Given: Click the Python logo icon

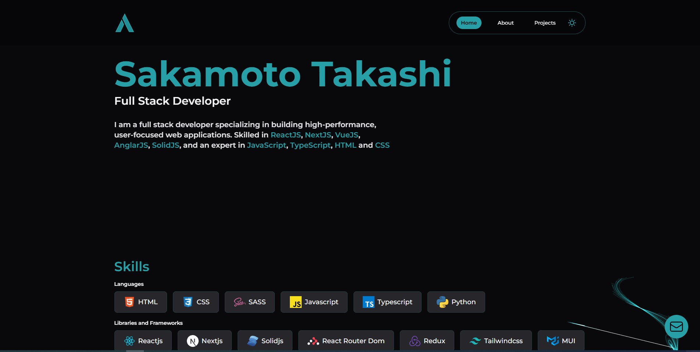Looking at the screenshot, I should [x=442, y=302].
